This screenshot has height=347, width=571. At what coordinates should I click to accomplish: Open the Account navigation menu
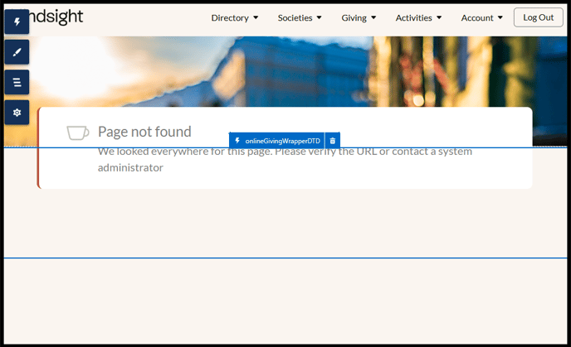click(481, 17)
